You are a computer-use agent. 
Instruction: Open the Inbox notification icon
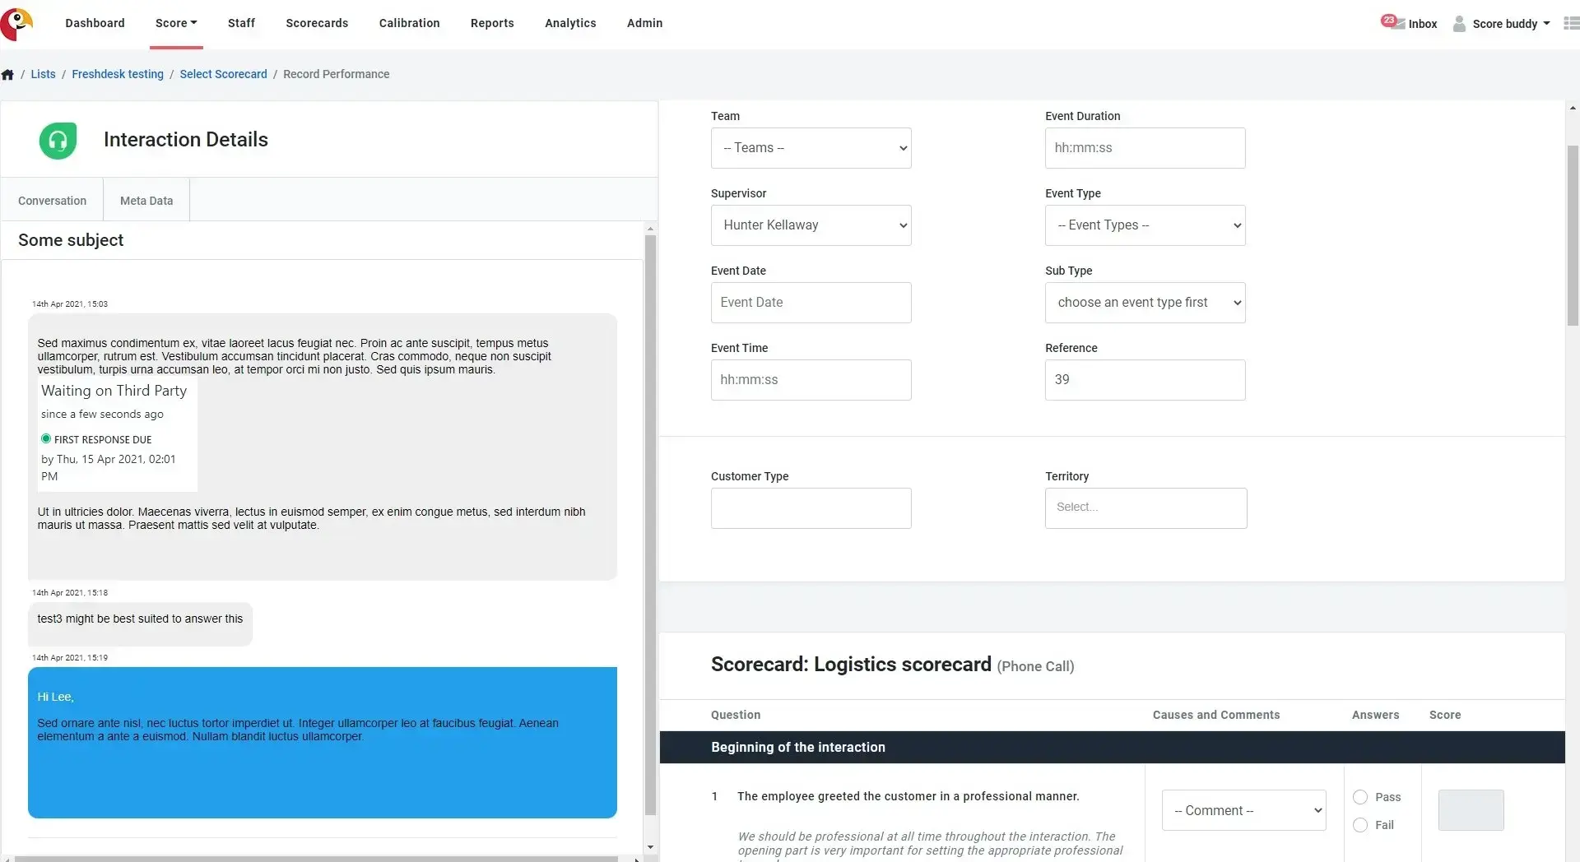[x=1392, y=22]
